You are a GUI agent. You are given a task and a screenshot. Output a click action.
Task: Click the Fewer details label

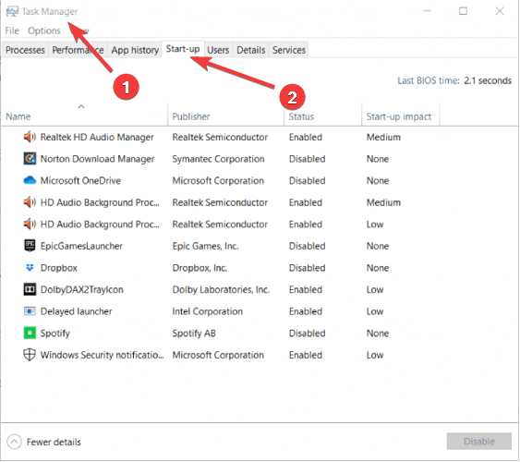54,442
